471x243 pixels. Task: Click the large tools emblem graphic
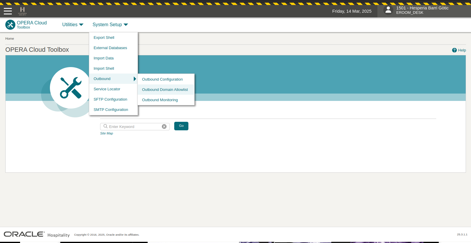71,88
